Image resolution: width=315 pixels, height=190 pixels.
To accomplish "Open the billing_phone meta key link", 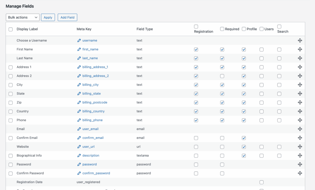I will (x=92, y=120).
